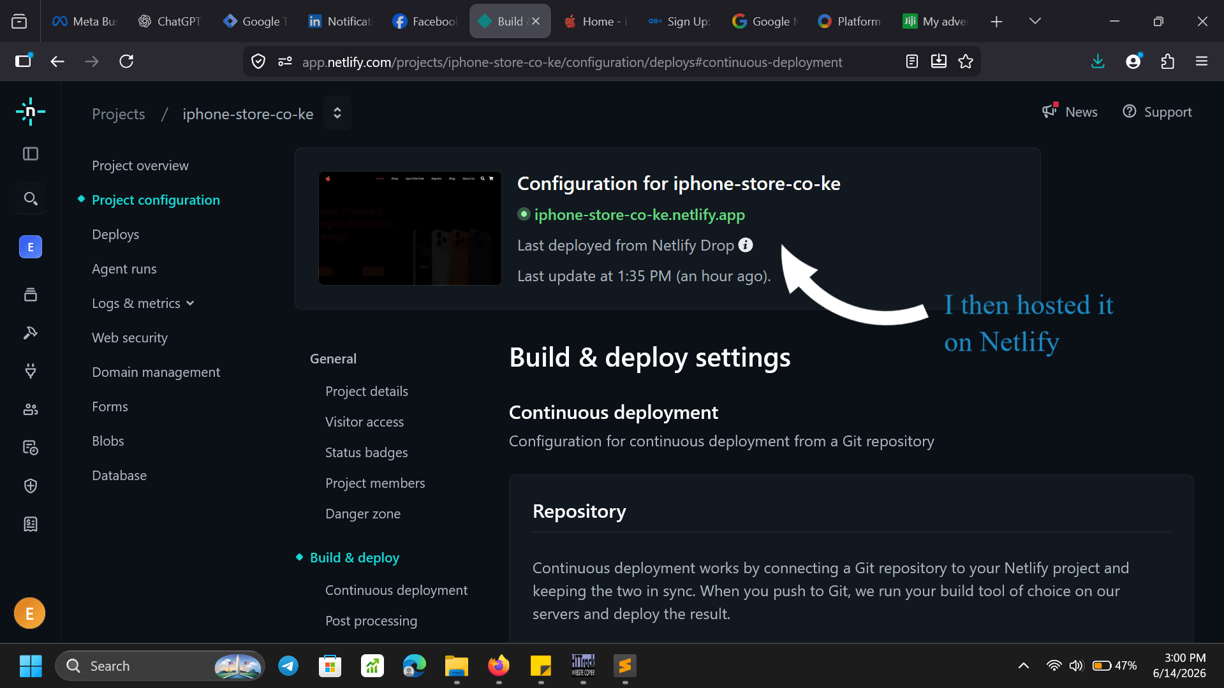
Task: Go to Project details settings
Action: pos(367,392)
